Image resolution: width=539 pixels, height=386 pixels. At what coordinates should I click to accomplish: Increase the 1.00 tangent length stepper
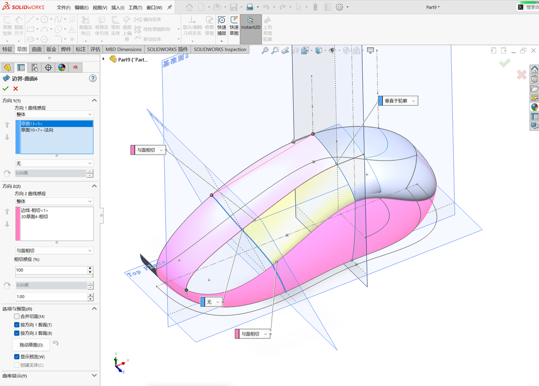coord(91,294)
